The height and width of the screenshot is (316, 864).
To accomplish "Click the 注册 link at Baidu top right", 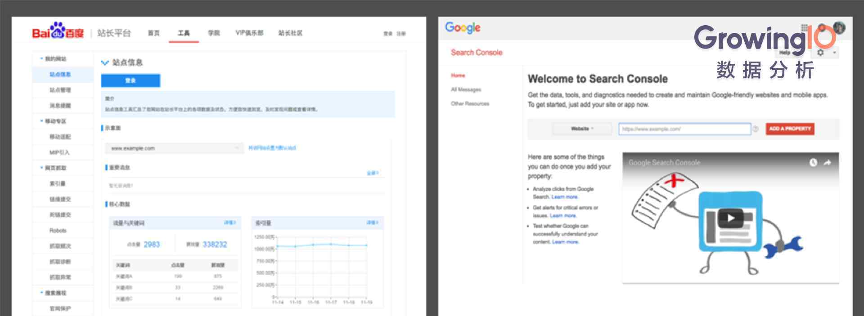I will 401,34.
